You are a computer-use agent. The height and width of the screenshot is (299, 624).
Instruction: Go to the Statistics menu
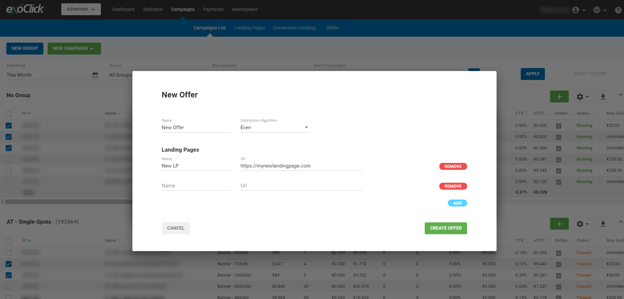[153, 9]
